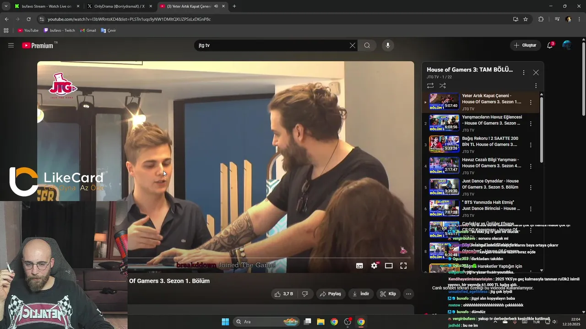Screen dimensions: 586x329
Task: Open Chrome three-dot menu
Action: point(580,19)
